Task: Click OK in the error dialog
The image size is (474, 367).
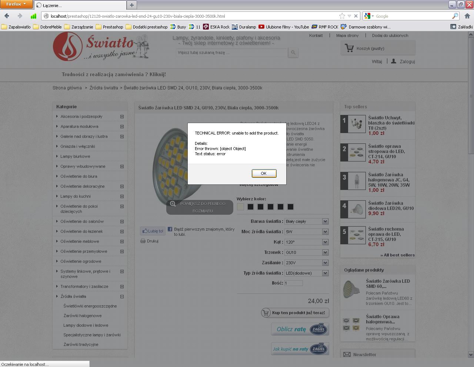Action: pyautogui.click(x=264, y=173)
